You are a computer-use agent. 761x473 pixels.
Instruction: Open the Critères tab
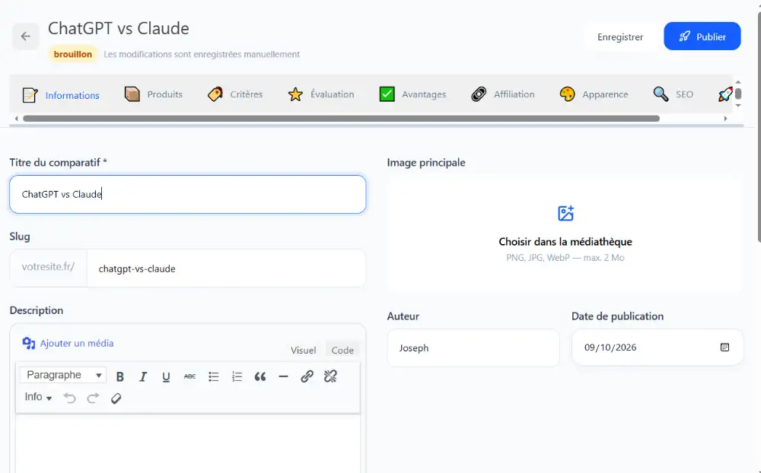(235, 94)
